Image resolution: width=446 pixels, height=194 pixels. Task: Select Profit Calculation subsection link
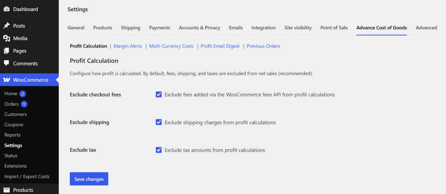88,46
